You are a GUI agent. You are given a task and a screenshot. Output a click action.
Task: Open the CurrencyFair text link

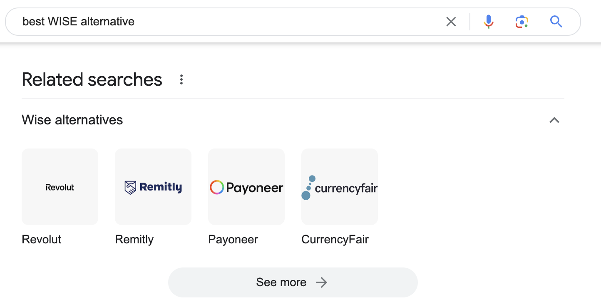335,240
